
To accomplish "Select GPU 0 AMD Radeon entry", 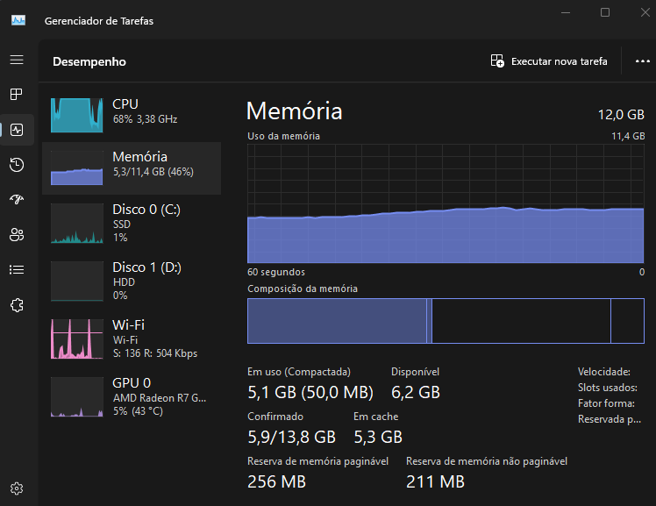I will click(x=132, y=396).
